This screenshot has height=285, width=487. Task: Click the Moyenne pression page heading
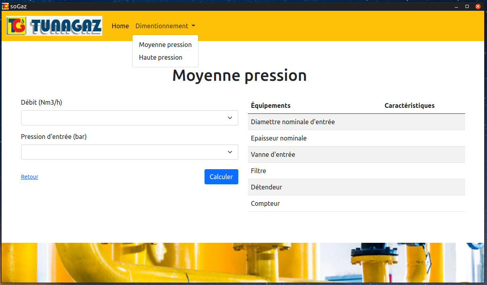pyautogui.click(x=239, y=75)
